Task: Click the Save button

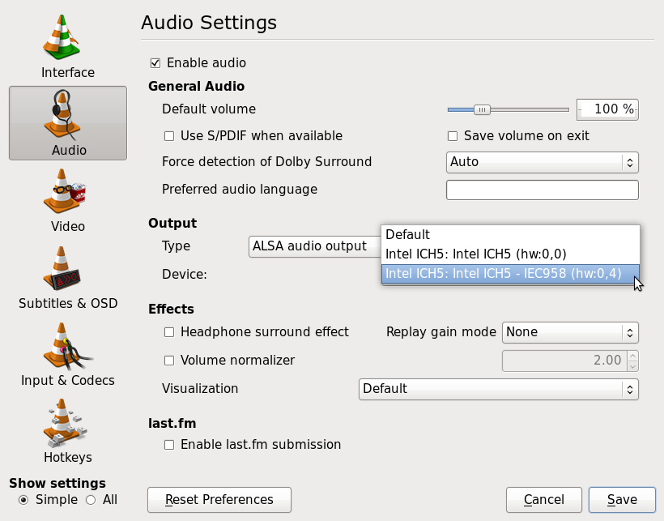Action: click(x=622, y=500)
